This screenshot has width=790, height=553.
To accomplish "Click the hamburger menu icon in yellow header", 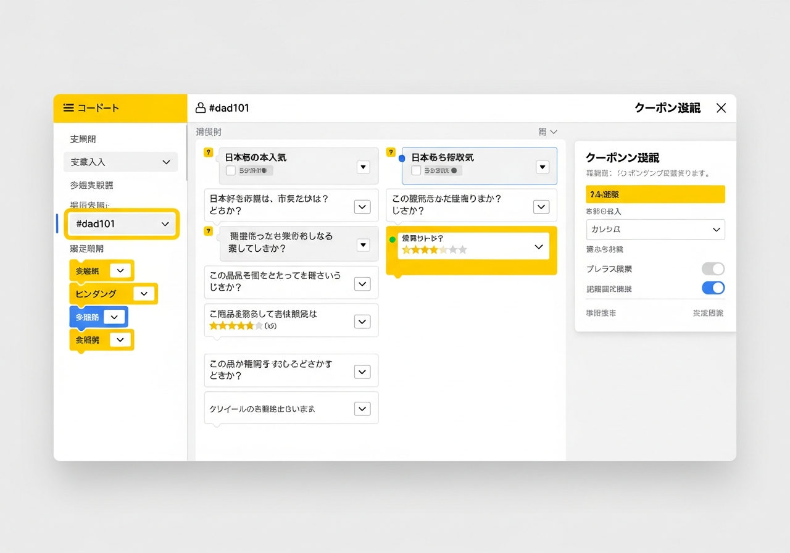I will coord(69,108).
